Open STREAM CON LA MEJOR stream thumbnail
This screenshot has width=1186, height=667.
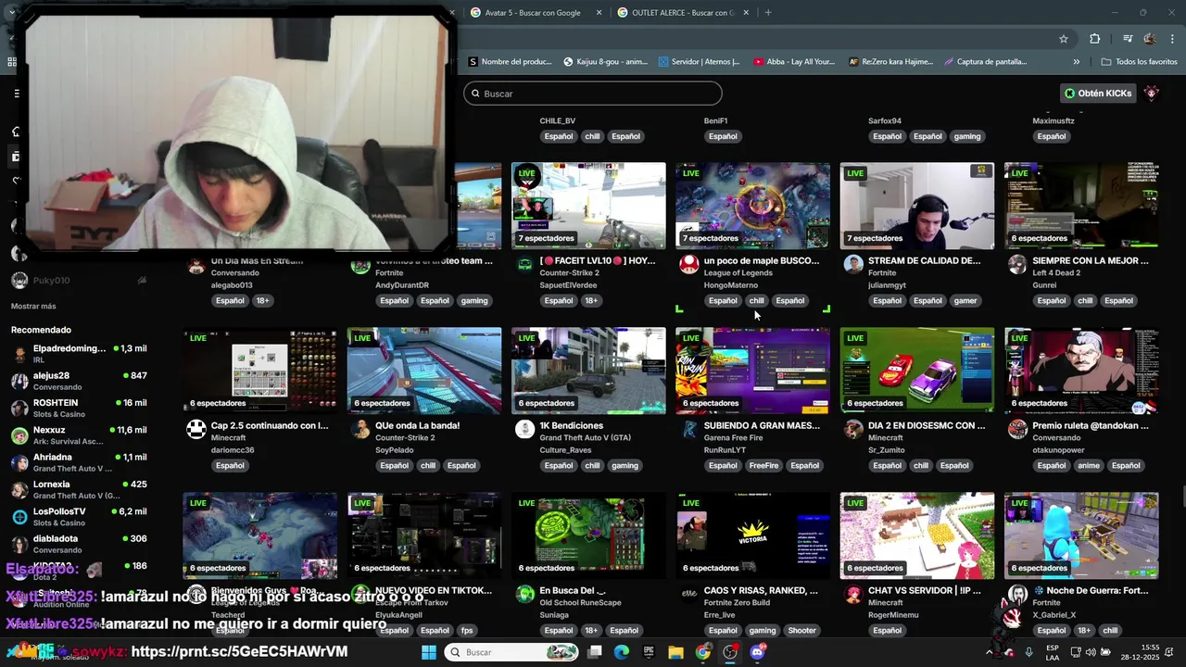pyautogui.click(x=1081, y=206)
